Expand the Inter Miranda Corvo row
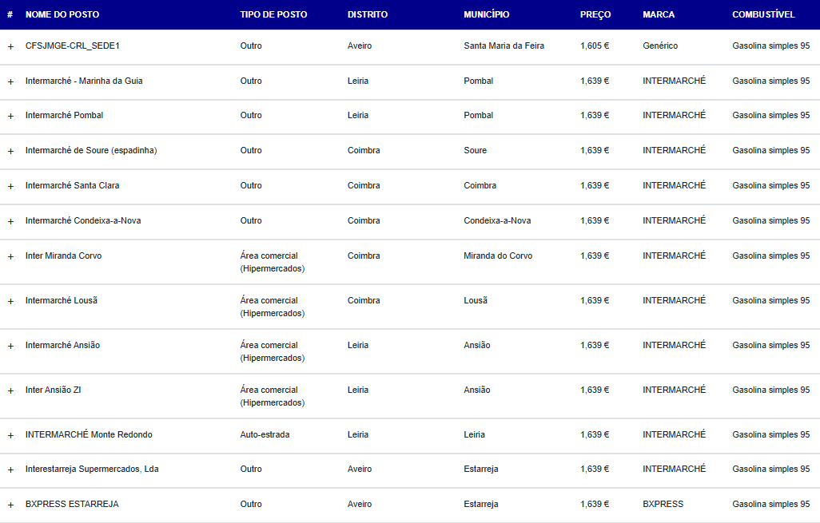820x523 pixels. [10, 256]
